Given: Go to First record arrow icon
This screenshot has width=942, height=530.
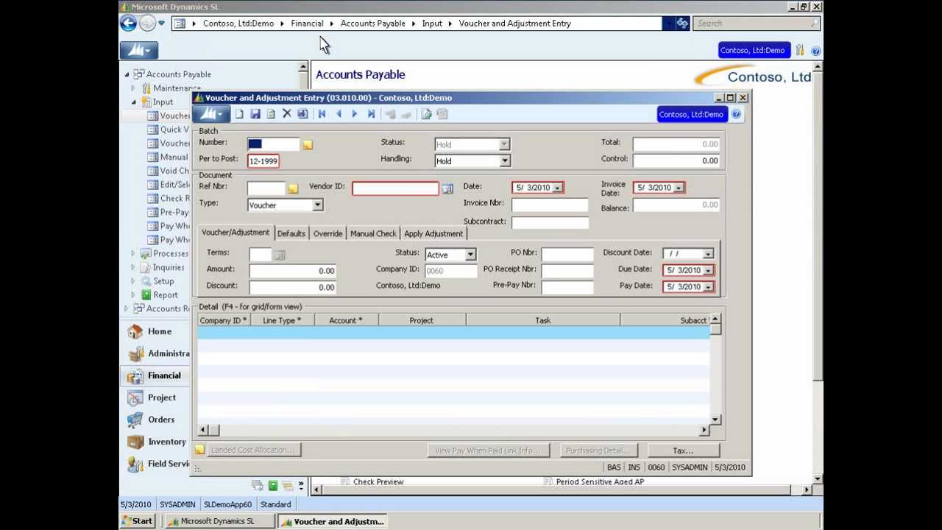Looking at the screenshot, I should pos(322,114).
